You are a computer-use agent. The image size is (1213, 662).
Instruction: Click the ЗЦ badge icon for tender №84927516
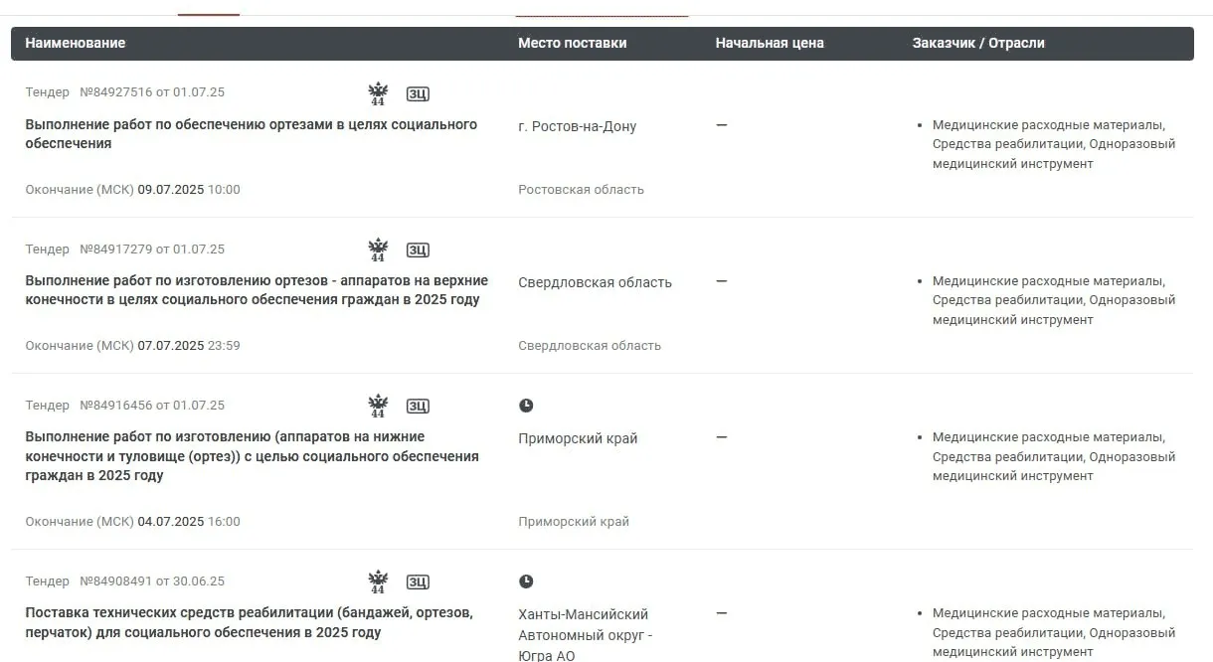click(x=418, y=93)
